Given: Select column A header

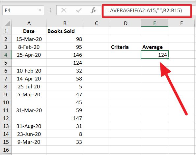Looking at the screenshot, I should tap(29, 23).
